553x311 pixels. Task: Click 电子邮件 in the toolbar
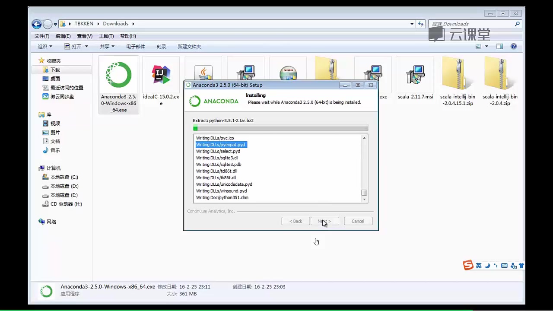pos(136,47)
